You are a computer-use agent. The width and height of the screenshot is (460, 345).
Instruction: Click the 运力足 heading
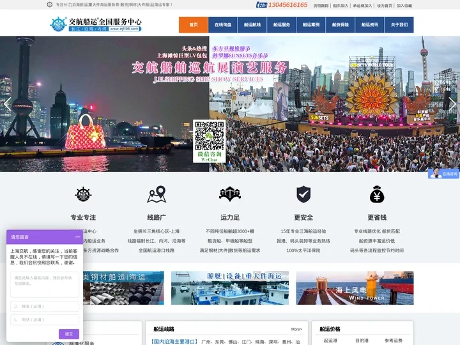pos(230,217)
